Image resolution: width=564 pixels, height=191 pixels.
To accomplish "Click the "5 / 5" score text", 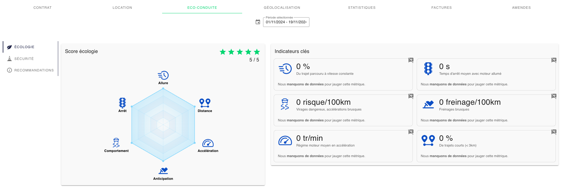I will [x=254, y=60].
